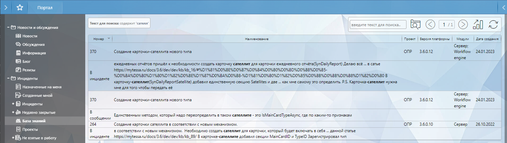The width and height of the screenshot is (507, 143).
Task: Open the search filter folder icon
Action: (x=415, y=24)
